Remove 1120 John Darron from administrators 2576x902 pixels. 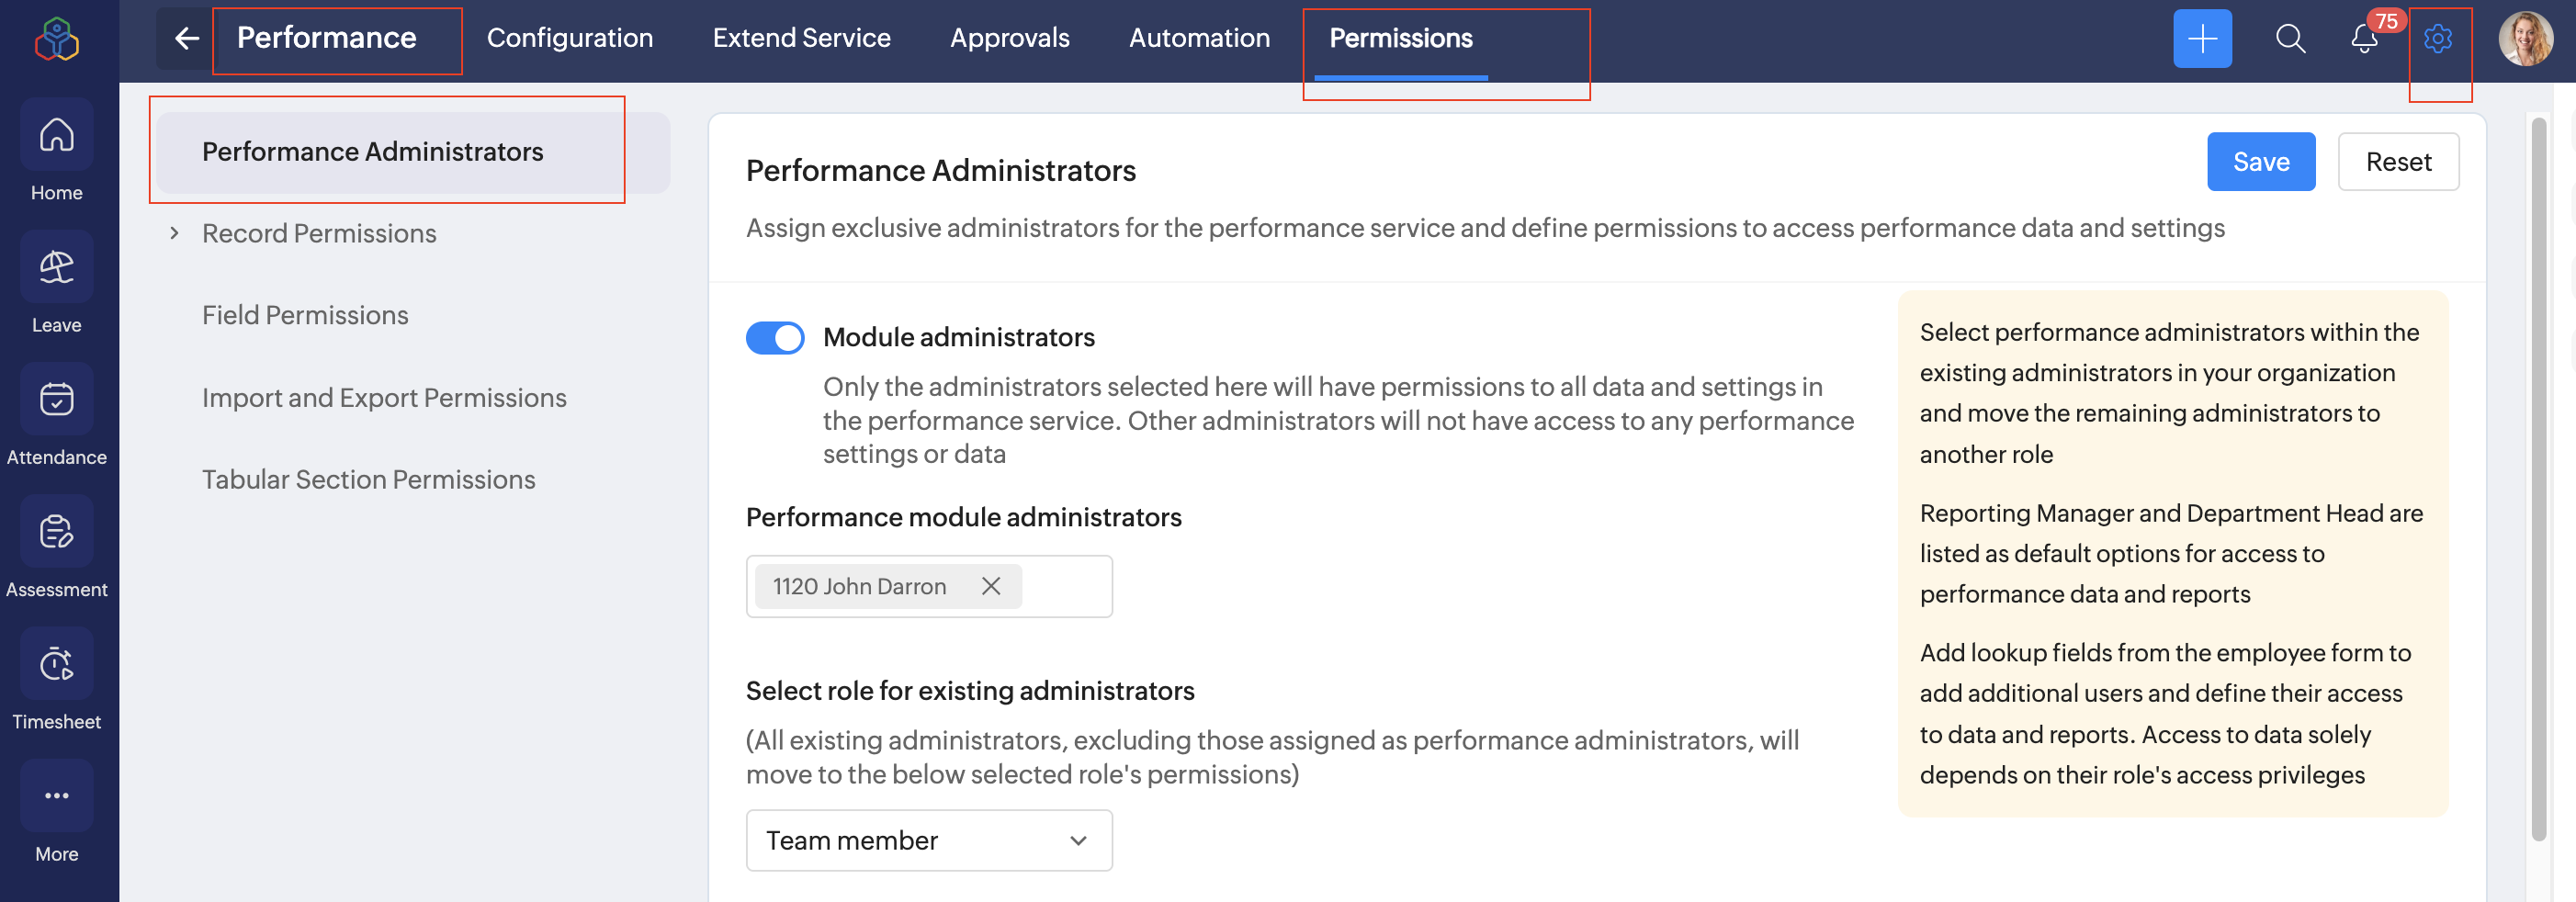pyautogui.click(x=990, y=586)
